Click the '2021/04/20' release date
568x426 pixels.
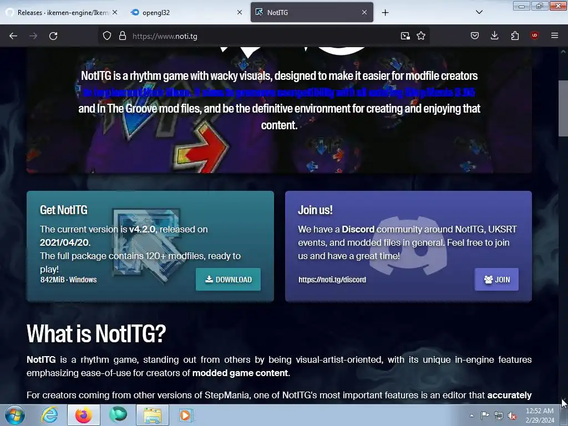coord(64,242)
